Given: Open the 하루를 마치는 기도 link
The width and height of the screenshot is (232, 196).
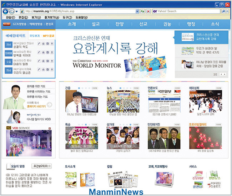Looking at the screenshot, I should (37, 97).
